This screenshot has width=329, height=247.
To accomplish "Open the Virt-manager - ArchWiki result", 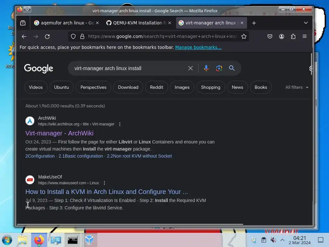I will [x=59, y=133].
